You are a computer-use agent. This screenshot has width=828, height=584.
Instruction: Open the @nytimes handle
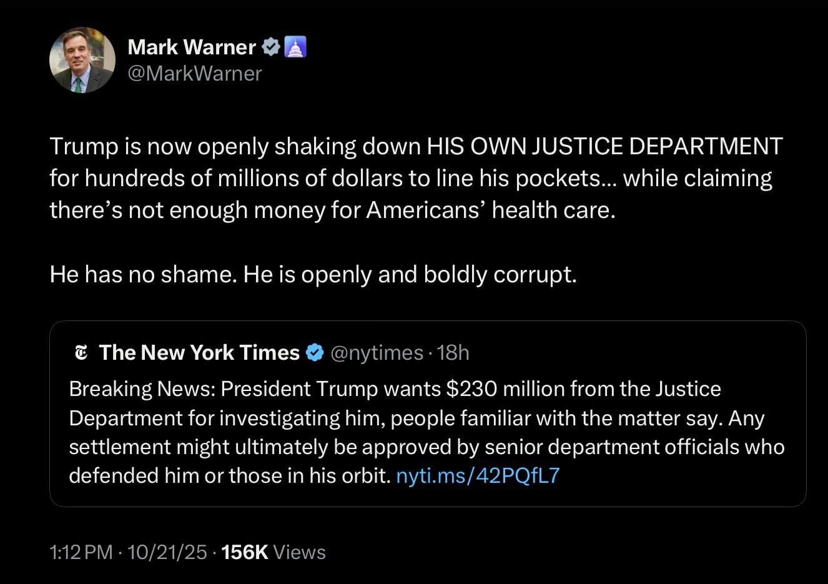pyautogui.click(x=376, y=353)
